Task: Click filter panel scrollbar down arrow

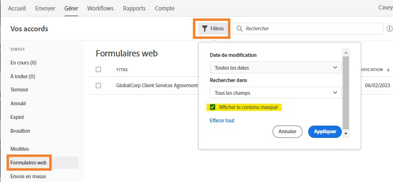Action: pos(346,134)
